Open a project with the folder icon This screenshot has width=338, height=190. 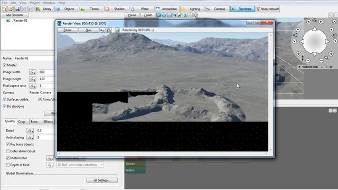click(x=11, y=9)
